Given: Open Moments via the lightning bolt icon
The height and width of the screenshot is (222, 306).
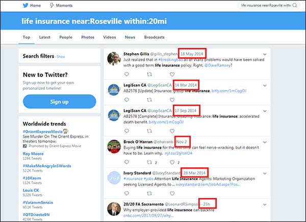Looking at the screenshot, I should (x=52, y=5).
